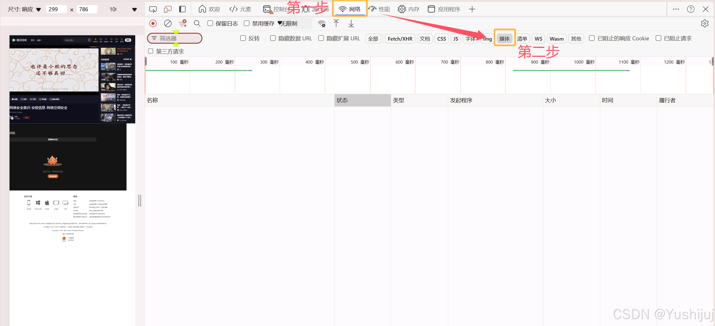Clear the network log

coord(168,24)
